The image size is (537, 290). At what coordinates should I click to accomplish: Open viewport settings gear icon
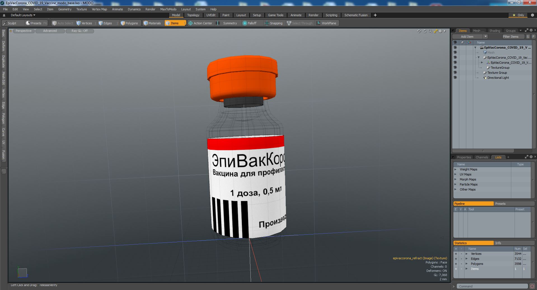click(x=440, y=31)
